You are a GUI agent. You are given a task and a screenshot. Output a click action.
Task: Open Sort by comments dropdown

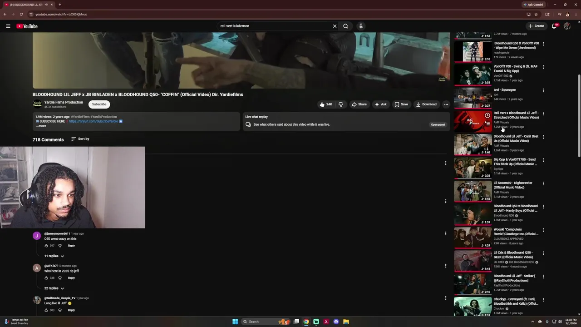(x=80, y=139)
